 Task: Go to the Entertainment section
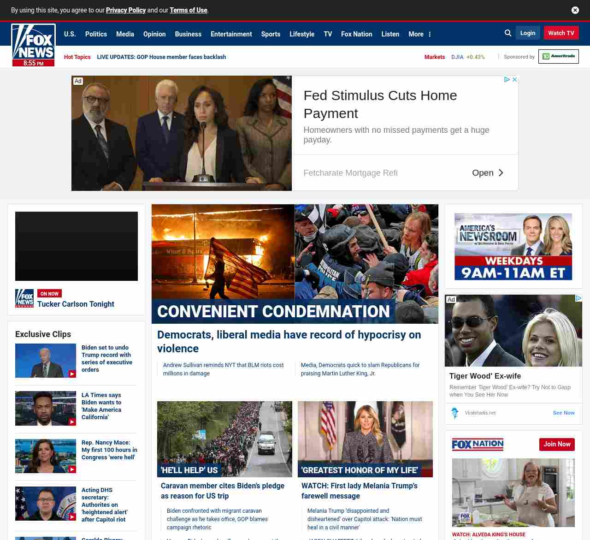(x=231, y=34)
